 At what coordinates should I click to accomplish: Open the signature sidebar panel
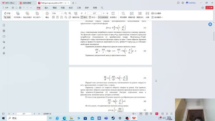[4, 48]
